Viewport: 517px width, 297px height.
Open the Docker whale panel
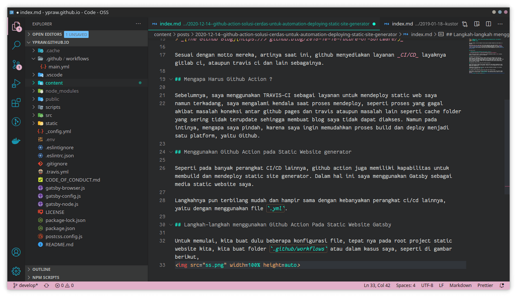(16, 141)
